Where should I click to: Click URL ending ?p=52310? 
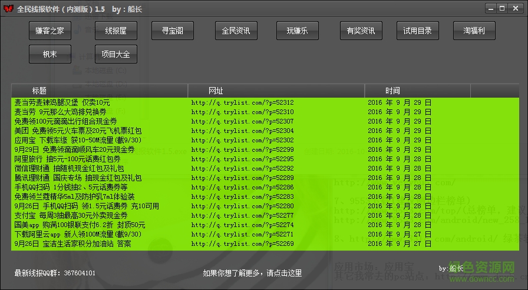coord(242,112)
